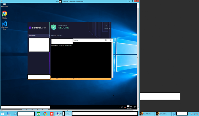Open the blue swirl app taskbar icon
Viewport: 199px width, 116px height.
tap(174, 114)
